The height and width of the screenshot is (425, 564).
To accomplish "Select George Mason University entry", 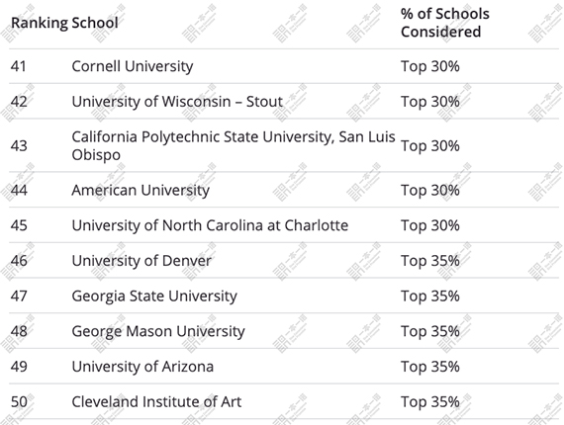I will pyautogui.click(x=158, y=331).
